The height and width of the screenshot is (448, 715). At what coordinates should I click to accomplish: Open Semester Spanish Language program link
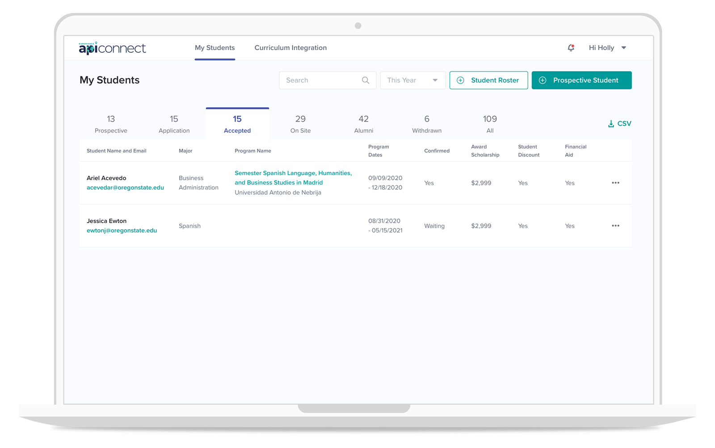(x=293, y=178)
